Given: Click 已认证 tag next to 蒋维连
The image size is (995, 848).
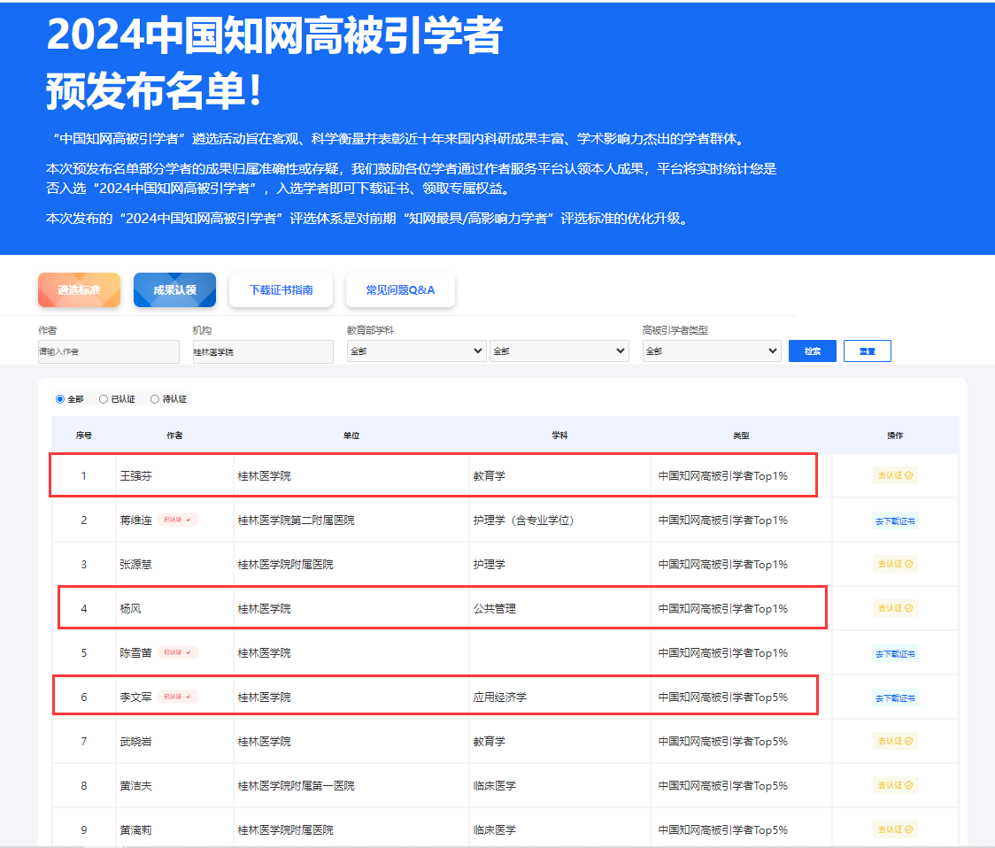Looking at the screenshot, I should [178, 520].
